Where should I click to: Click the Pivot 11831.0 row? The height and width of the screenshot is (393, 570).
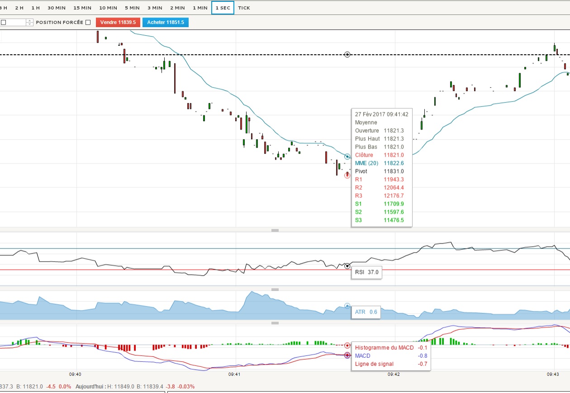point(380,171)
